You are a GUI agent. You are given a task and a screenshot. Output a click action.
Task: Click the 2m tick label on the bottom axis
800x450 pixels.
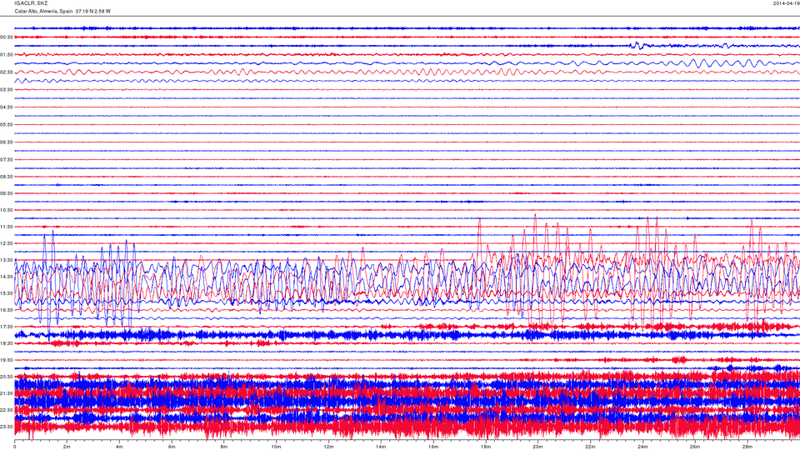(67, 447)
